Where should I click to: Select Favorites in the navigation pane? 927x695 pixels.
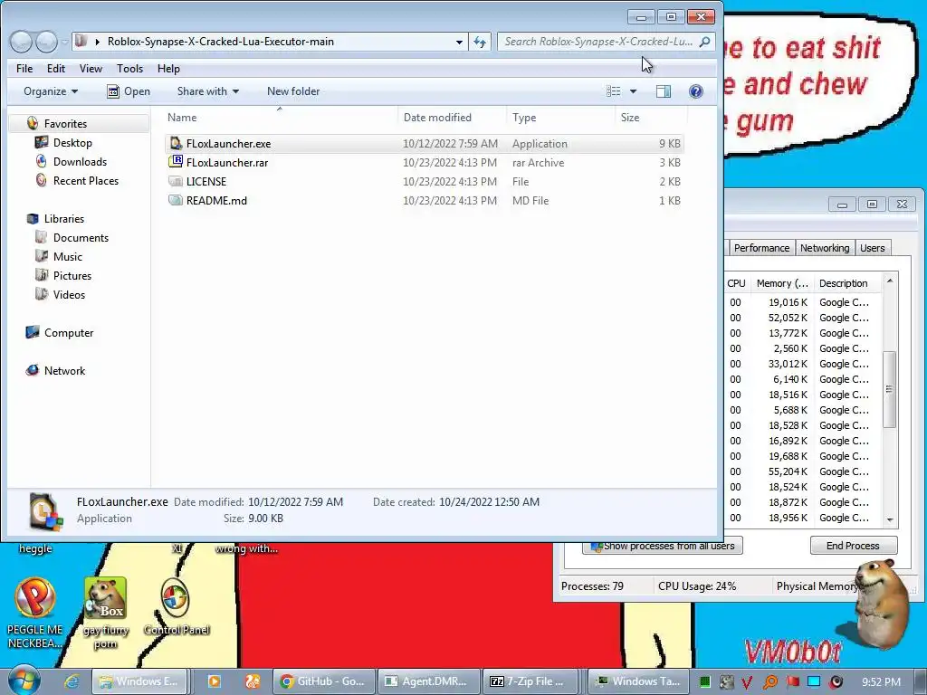tap(65, 123)
